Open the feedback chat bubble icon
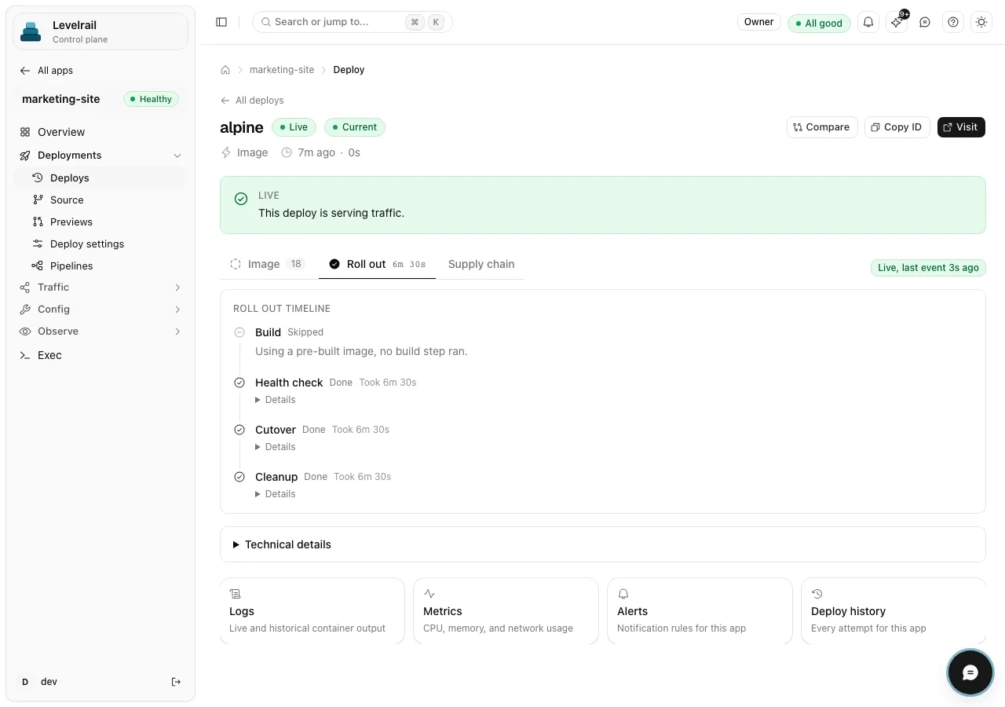 click(x=925, y=22)
